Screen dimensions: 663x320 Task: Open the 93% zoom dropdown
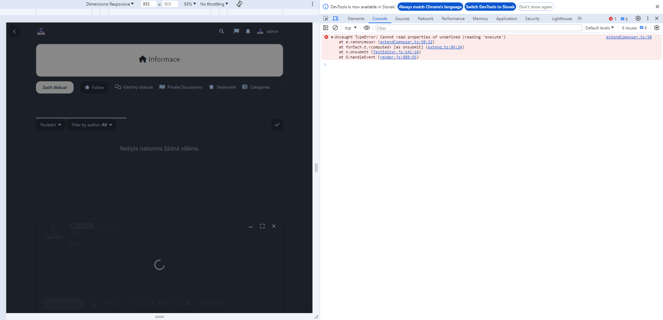pos(190,4)
